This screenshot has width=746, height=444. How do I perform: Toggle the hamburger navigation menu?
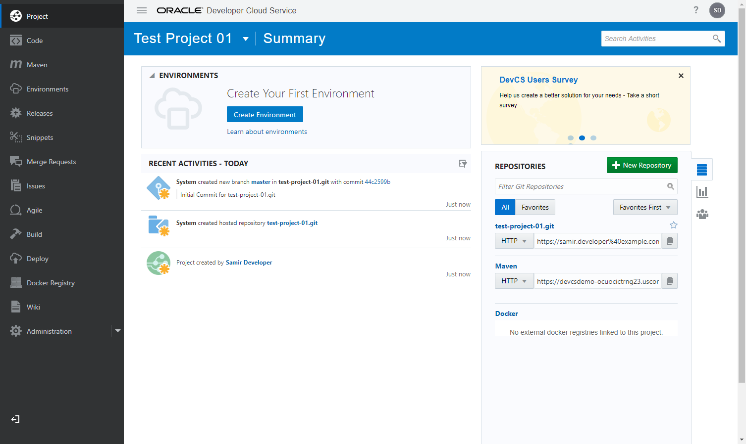142,10
